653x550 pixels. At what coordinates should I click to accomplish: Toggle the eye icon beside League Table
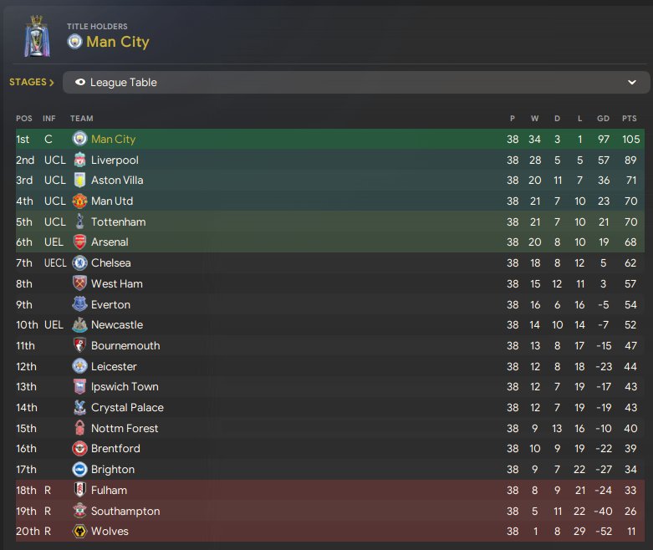click(80, 82)
